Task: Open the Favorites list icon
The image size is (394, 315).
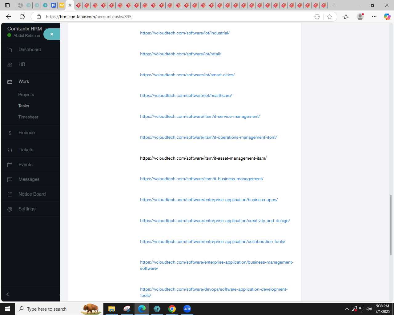Action: 346,17
